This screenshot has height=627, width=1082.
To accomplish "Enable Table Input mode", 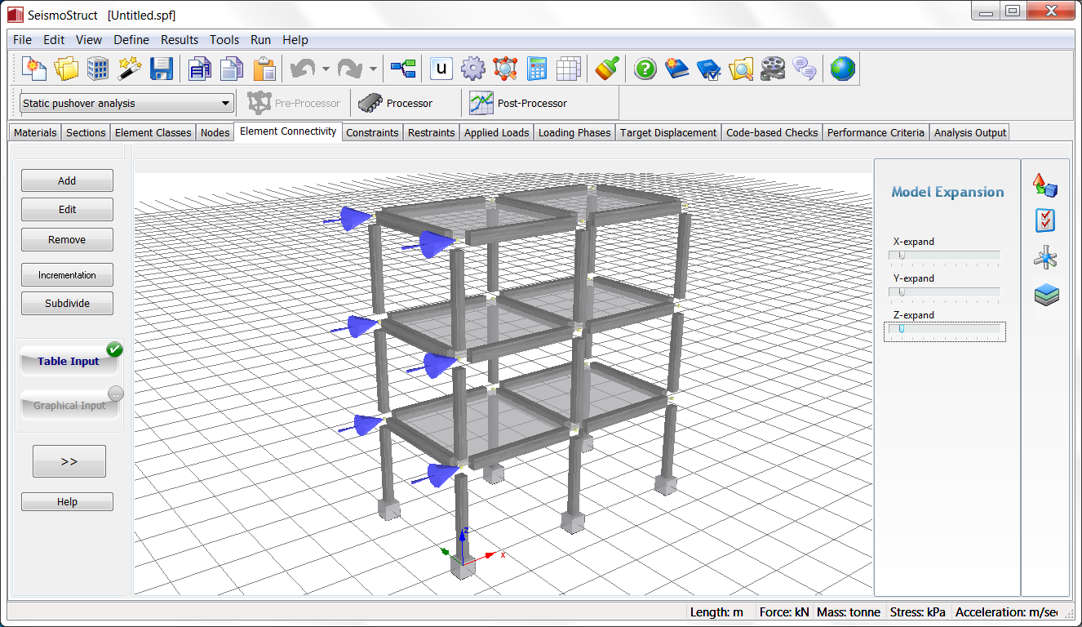I will coord(69,361).
